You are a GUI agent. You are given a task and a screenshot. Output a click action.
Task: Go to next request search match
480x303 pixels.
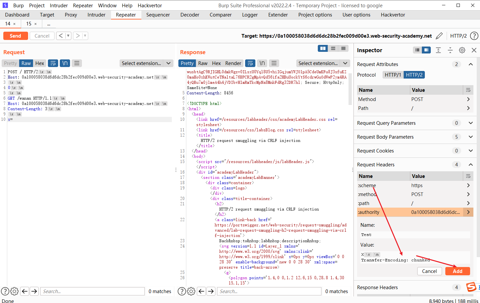(34, 291)
